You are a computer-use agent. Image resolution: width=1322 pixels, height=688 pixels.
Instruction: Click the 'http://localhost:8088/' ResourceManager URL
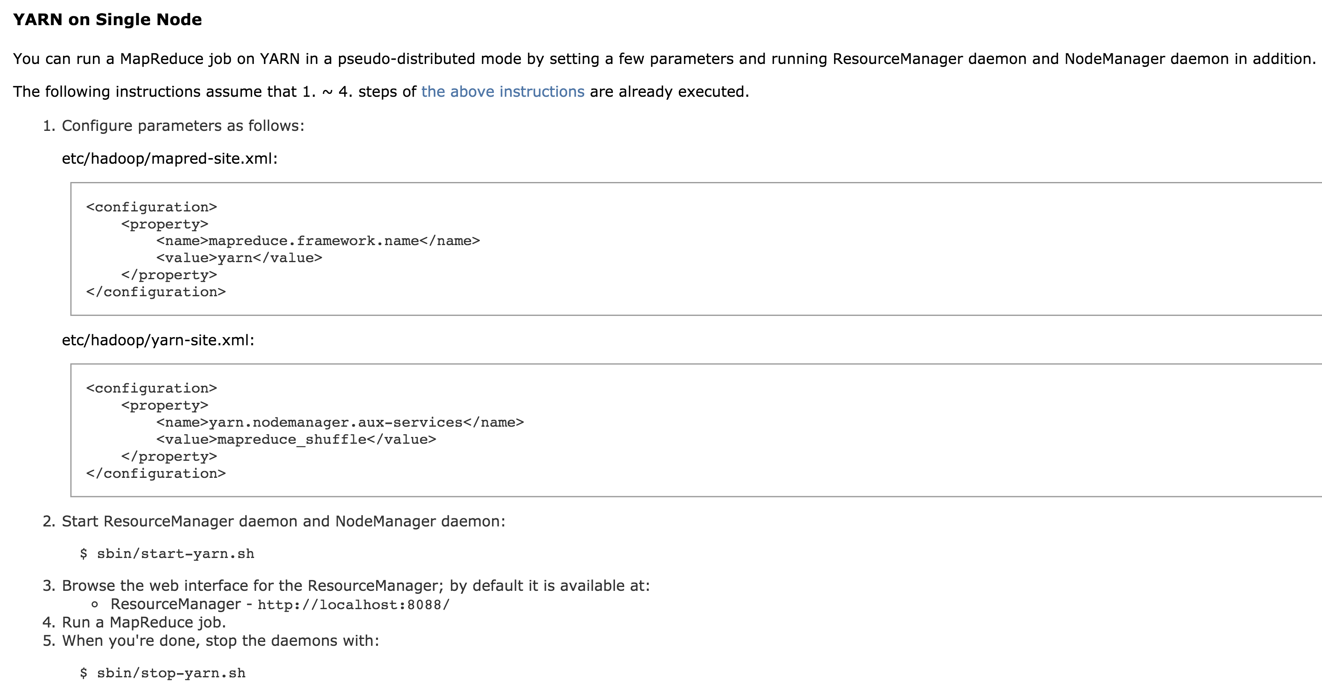point(353,605)
